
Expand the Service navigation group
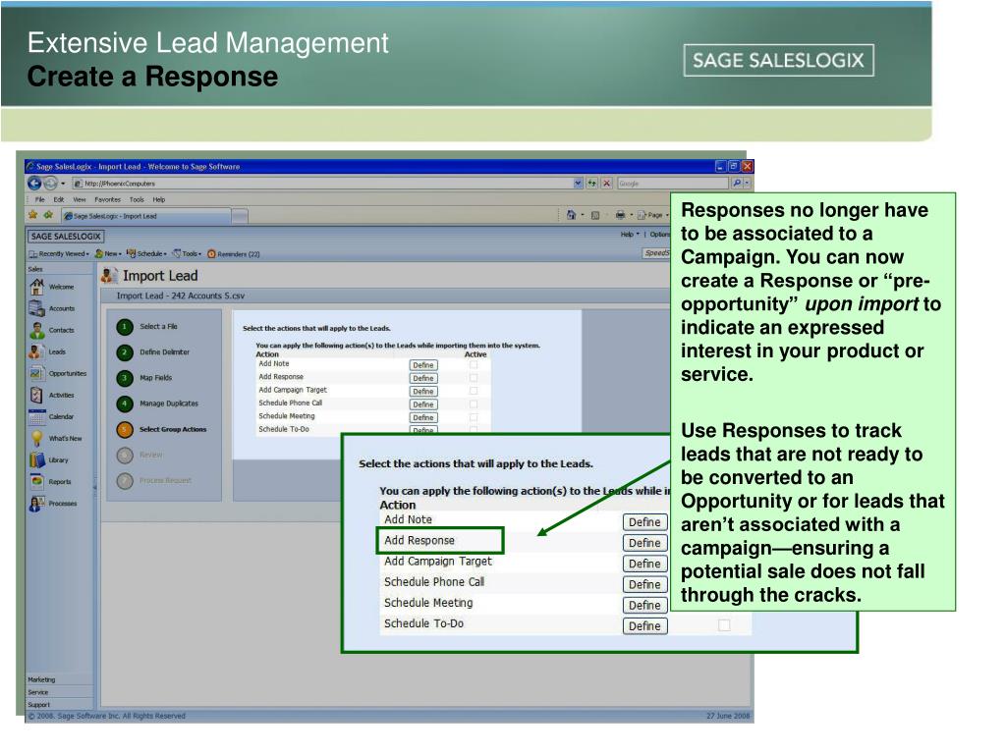click(60, 692)
